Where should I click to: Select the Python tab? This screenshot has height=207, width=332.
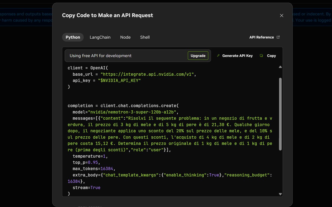[73, 37]
